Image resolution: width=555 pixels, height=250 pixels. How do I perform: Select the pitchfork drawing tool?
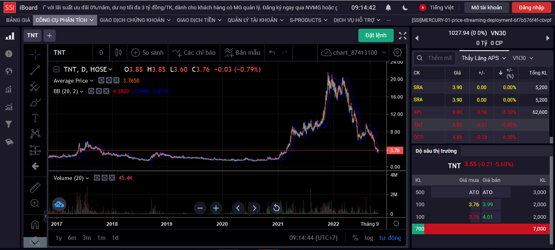click(x=35, y=86)
